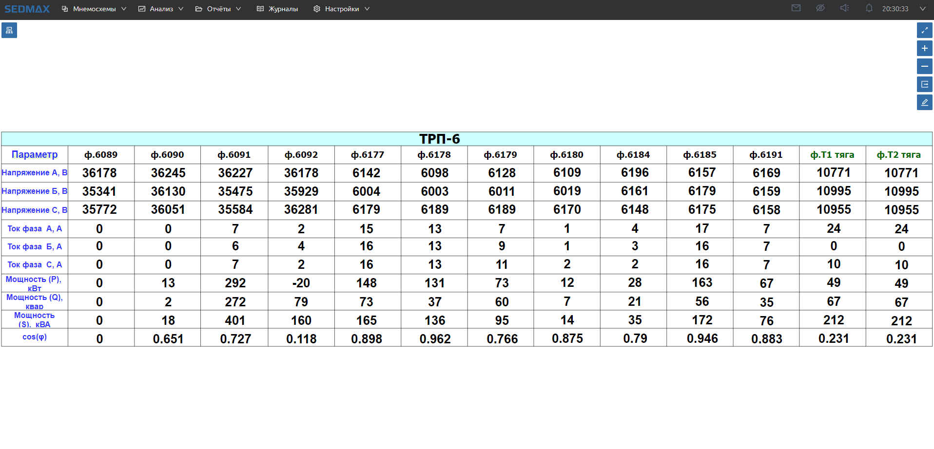Open the notifications bell
Image resolution: width=934 pixels, height=449 pixels.
869,8
